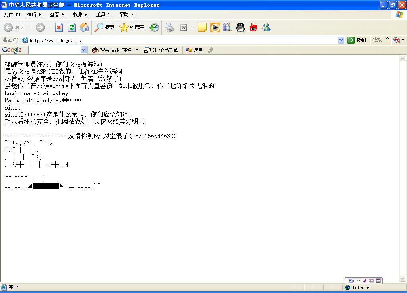Image resolution: width=407 pixels, height=293 pixels.
Task: Open the 收藏(A) menu
Action: [81, 15]
